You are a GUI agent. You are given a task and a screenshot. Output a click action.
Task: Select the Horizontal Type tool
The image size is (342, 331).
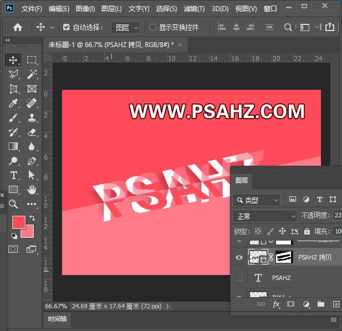[13, 175]
